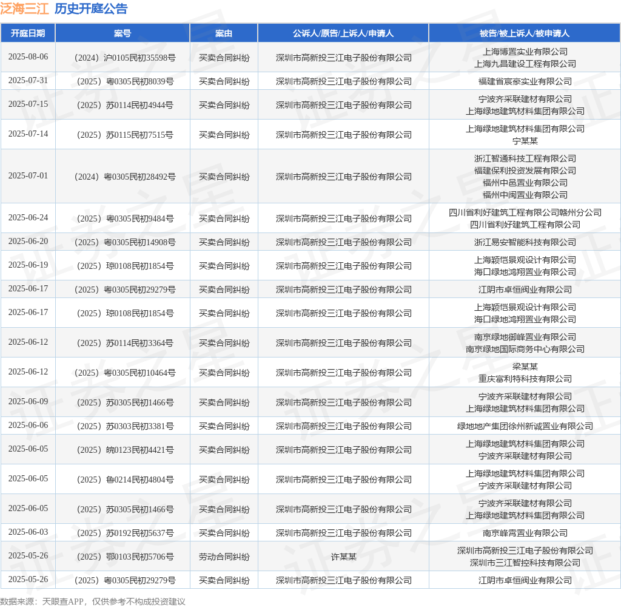Click defendant 福建省宸豪实业有限公司

click(525, 82)
